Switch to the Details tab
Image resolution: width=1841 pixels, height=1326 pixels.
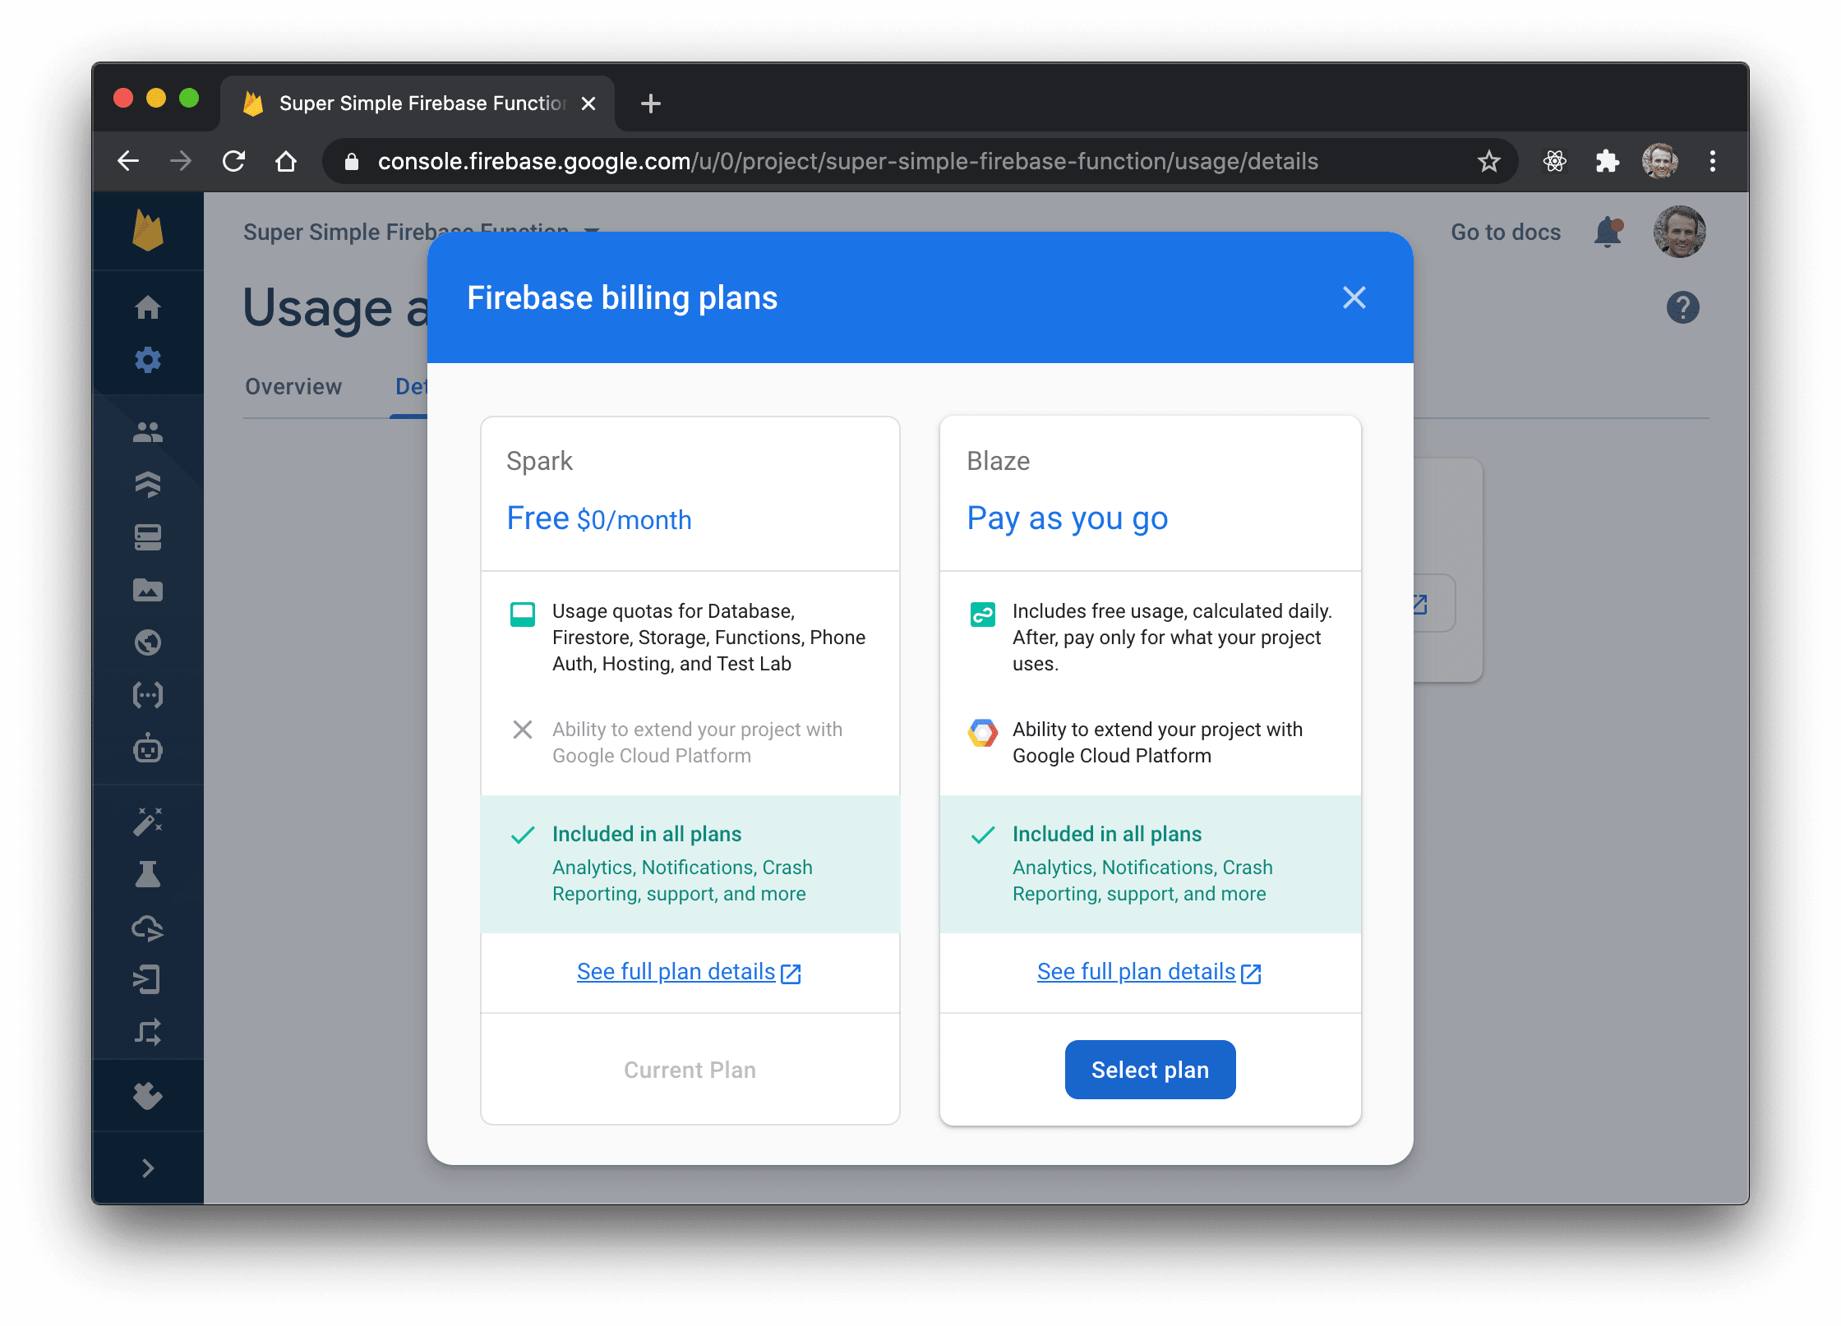click(x=418, y=386)
